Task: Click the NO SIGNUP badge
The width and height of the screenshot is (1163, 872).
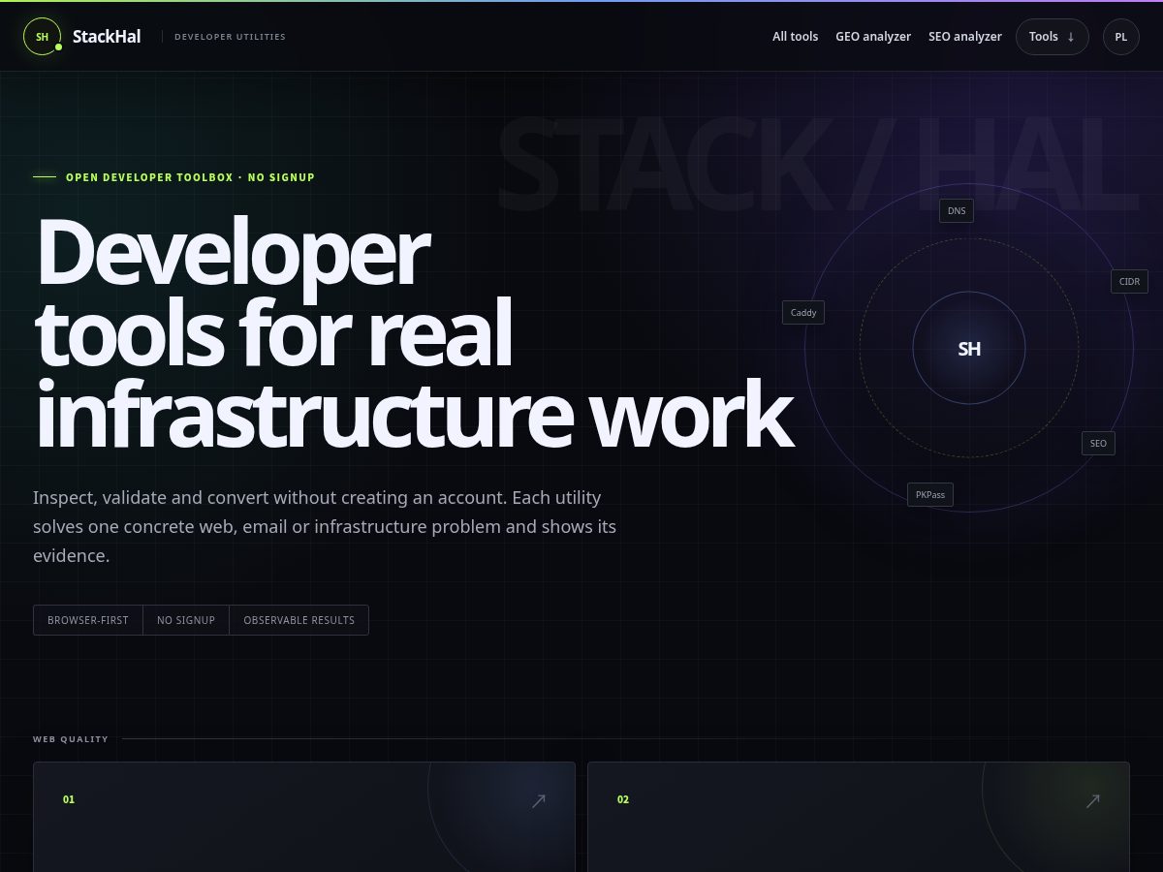Action: pos(186,620)
